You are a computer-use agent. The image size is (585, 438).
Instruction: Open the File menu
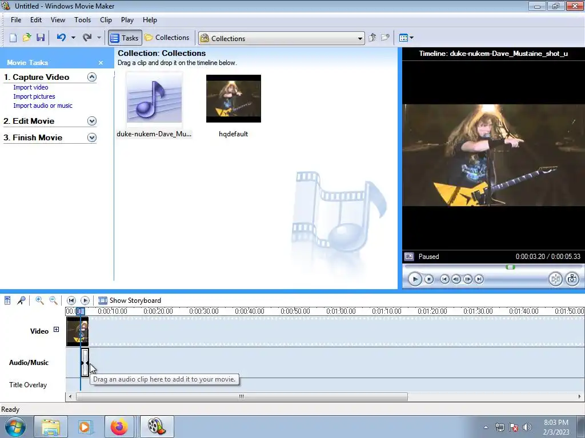(16, 20)
